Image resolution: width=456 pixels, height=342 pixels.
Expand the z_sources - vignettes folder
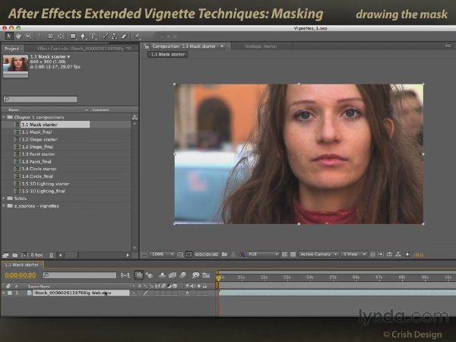[4, 206]
